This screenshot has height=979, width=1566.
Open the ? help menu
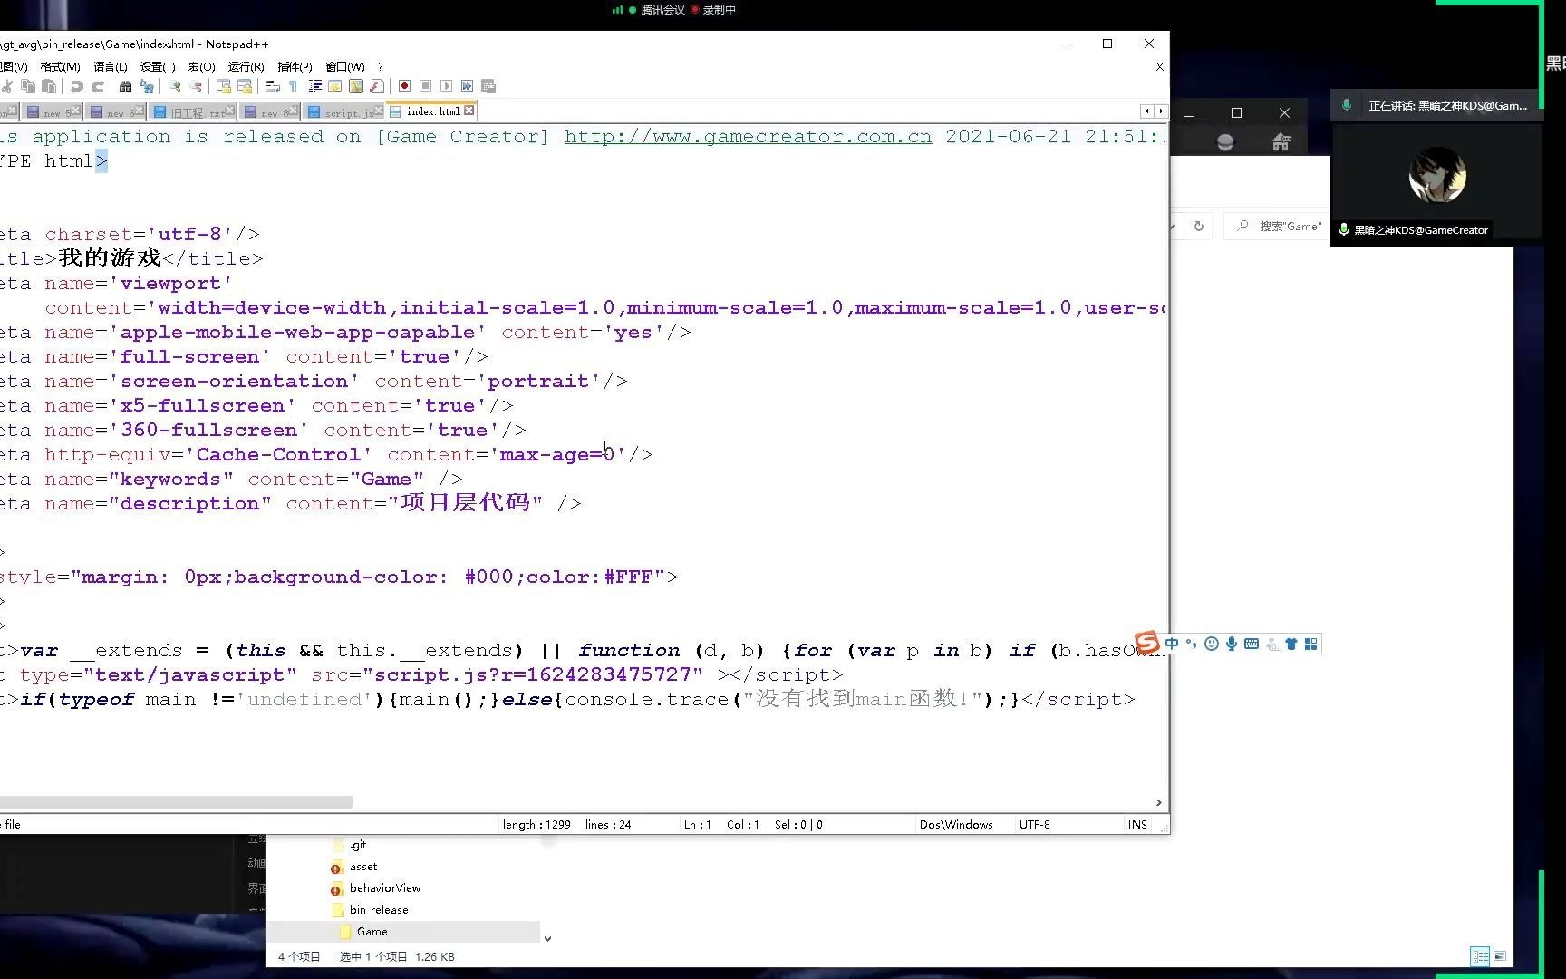381,67
